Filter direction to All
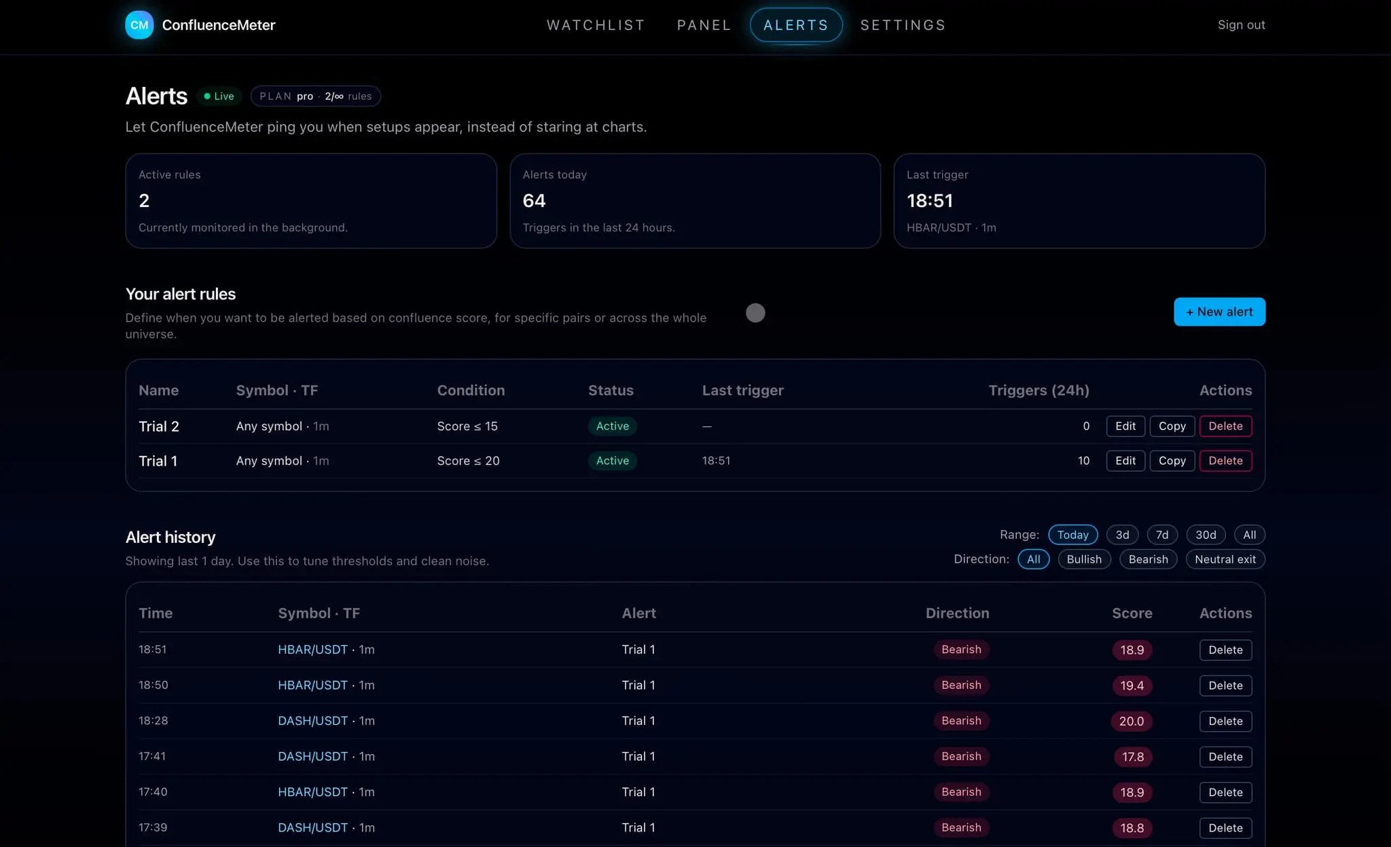The image size is (1391, 847). (x=1033, y=559)
